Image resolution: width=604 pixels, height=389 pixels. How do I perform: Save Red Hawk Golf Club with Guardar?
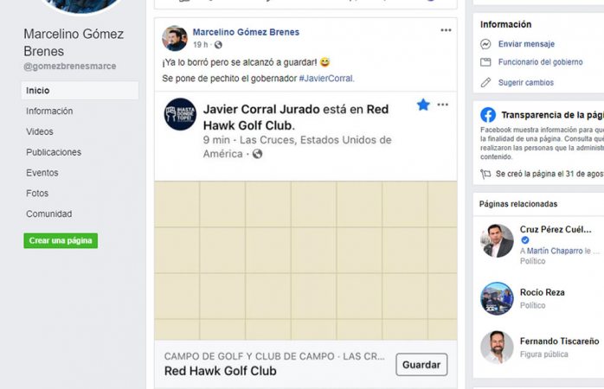(421, 365)
